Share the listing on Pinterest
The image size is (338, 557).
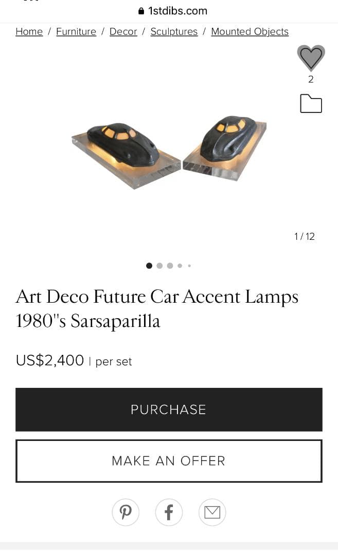point(126,512)
